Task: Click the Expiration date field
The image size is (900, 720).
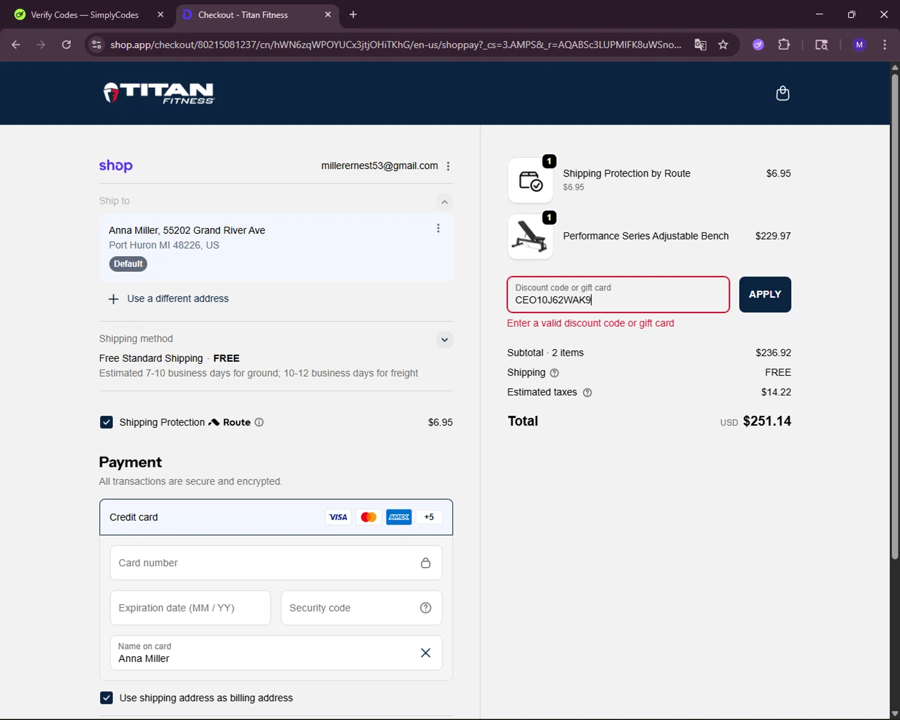Action: click(190, 608)
